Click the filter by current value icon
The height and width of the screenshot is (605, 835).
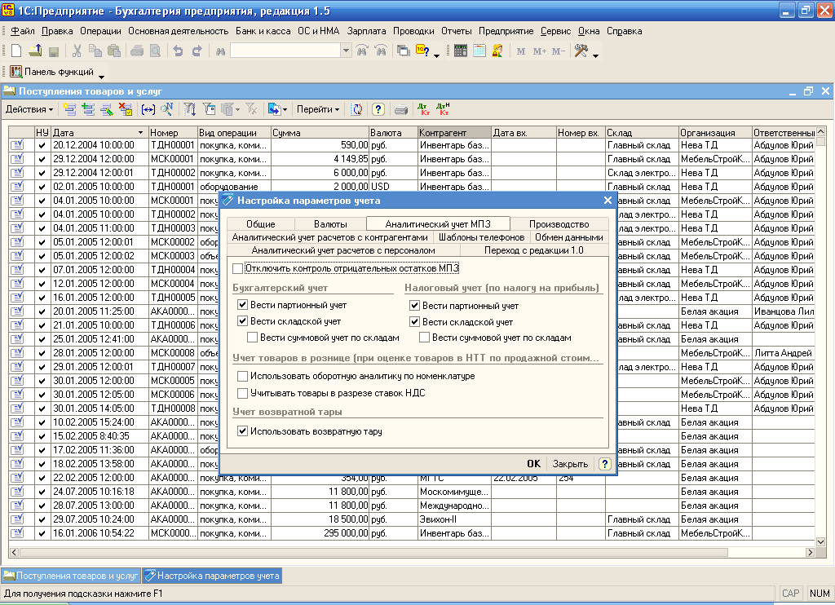(210, 109)
